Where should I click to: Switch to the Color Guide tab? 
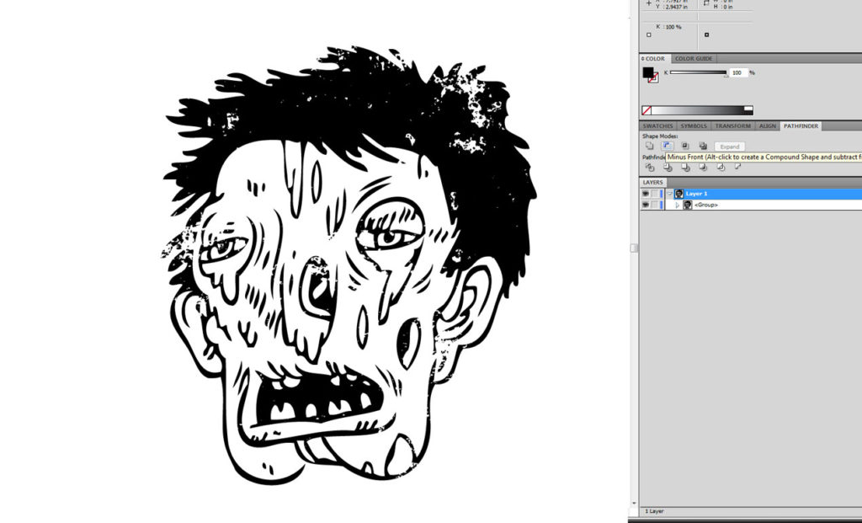(694, 58)
